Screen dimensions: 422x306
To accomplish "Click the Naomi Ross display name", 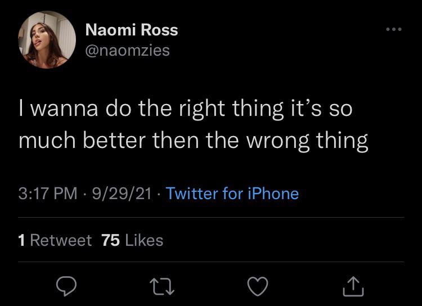I will (x=132, y=30).
